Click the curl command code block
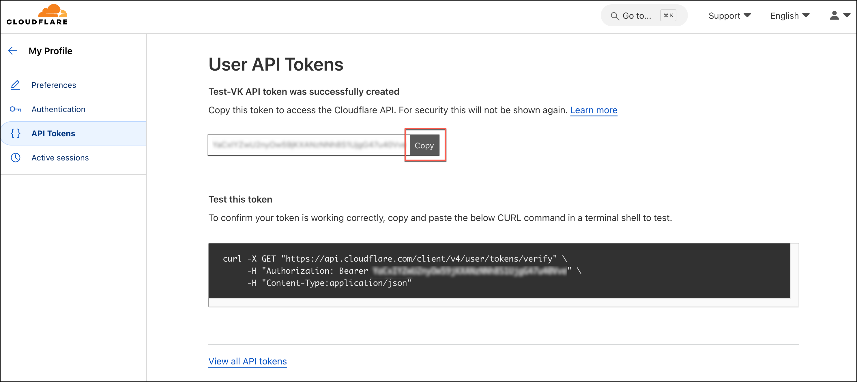The width and height of the screenshot is (857, 382). 499,271
